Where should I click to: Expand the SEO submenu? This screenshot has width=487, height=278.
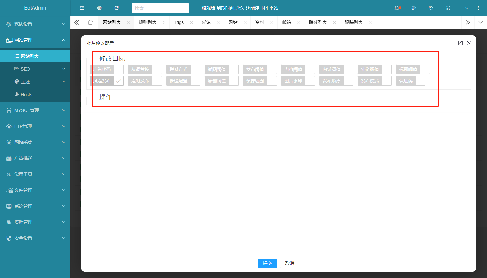coord(35,69)
